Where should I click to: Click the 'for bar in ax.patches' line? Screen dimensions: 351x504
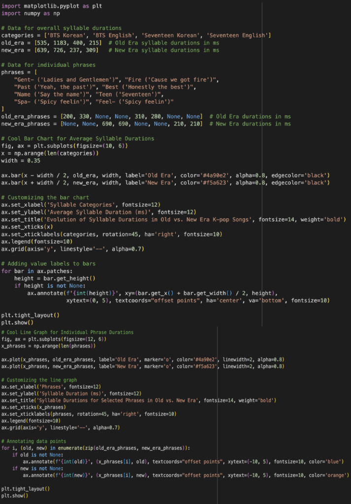tap(37, 271)
